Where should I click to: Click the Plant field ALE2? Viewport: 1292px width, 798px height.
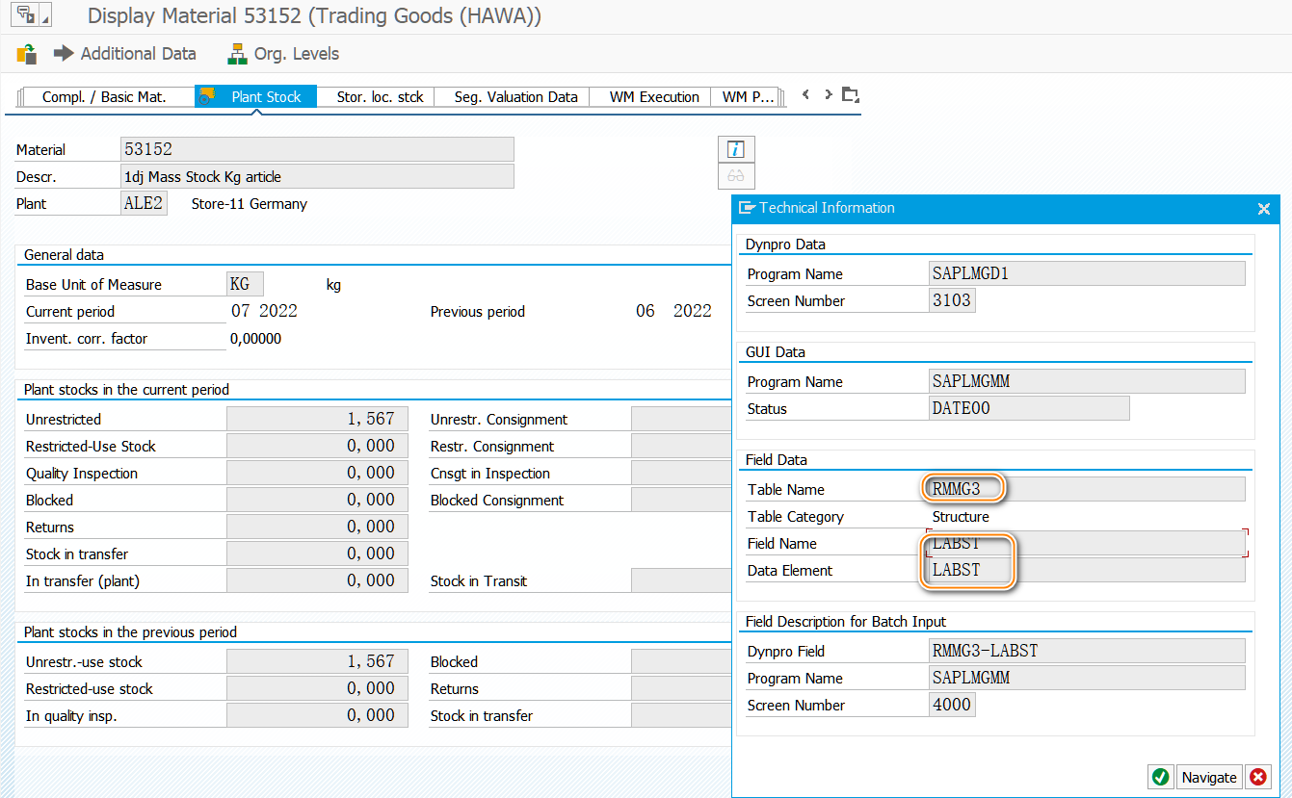[x=144, y=203]
